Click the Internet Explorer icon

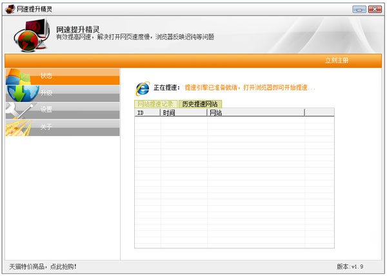[143, 88]
